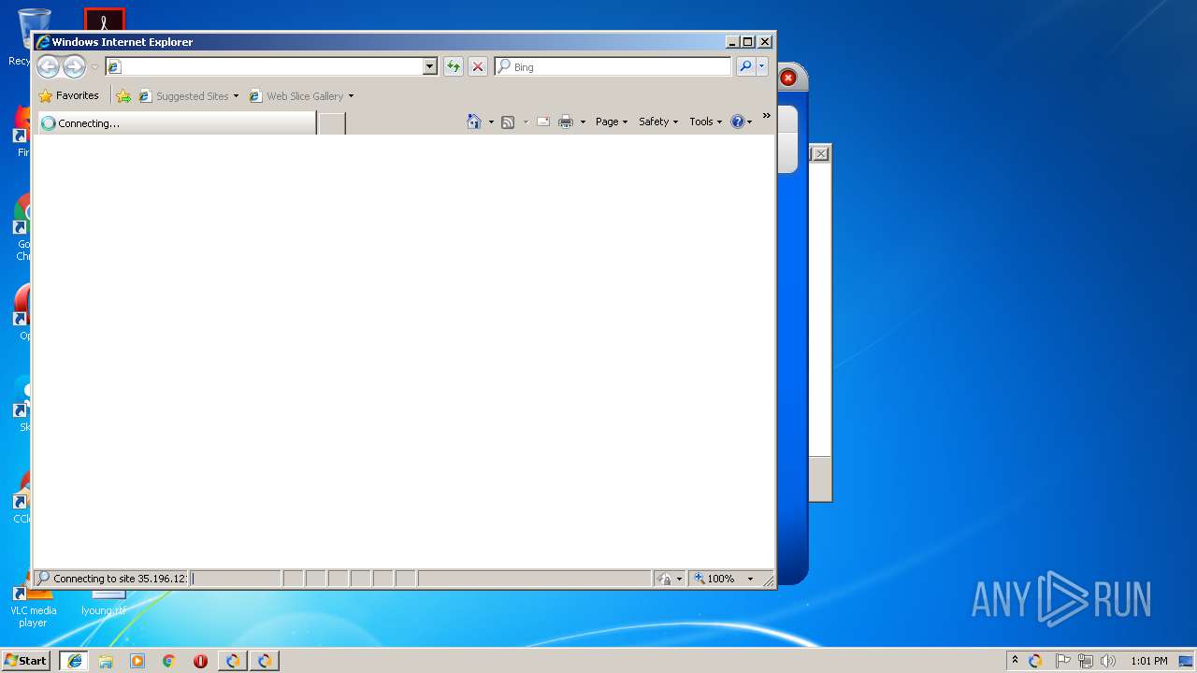
Task: Show more command bar items chevron
Action: point(766,116)
